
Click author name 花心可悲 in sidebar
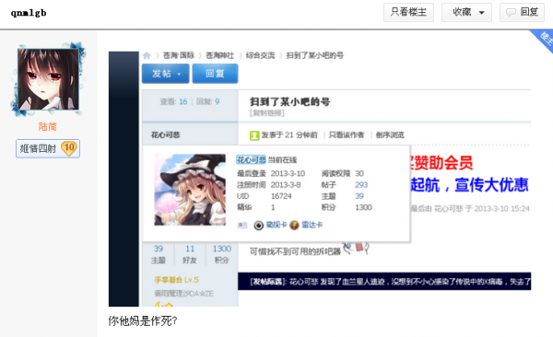click(x=165, y=134)
